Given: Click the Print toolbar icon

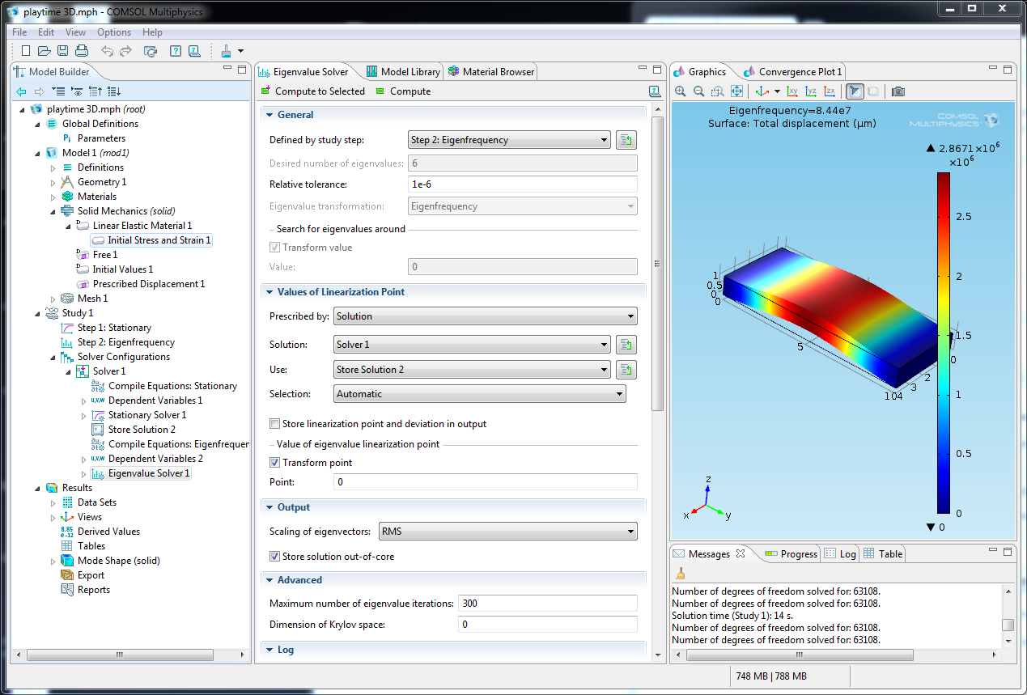Looking at the screenshot, I should coord(82,51).
